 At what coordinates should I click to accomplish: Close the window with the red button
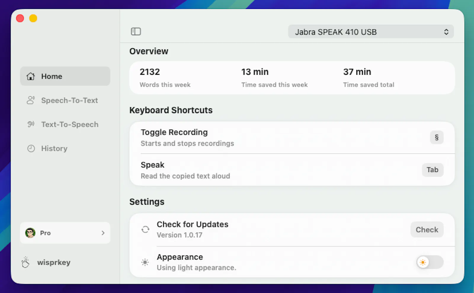pyautogui.click(x=20, y=18)
